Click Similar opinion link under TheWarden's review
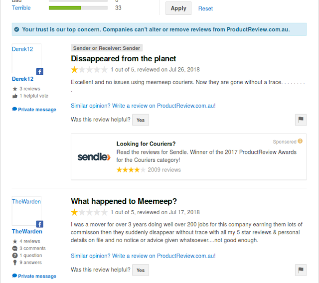Image resolution: width=319 pixels, height=283 pixels. 143,256
